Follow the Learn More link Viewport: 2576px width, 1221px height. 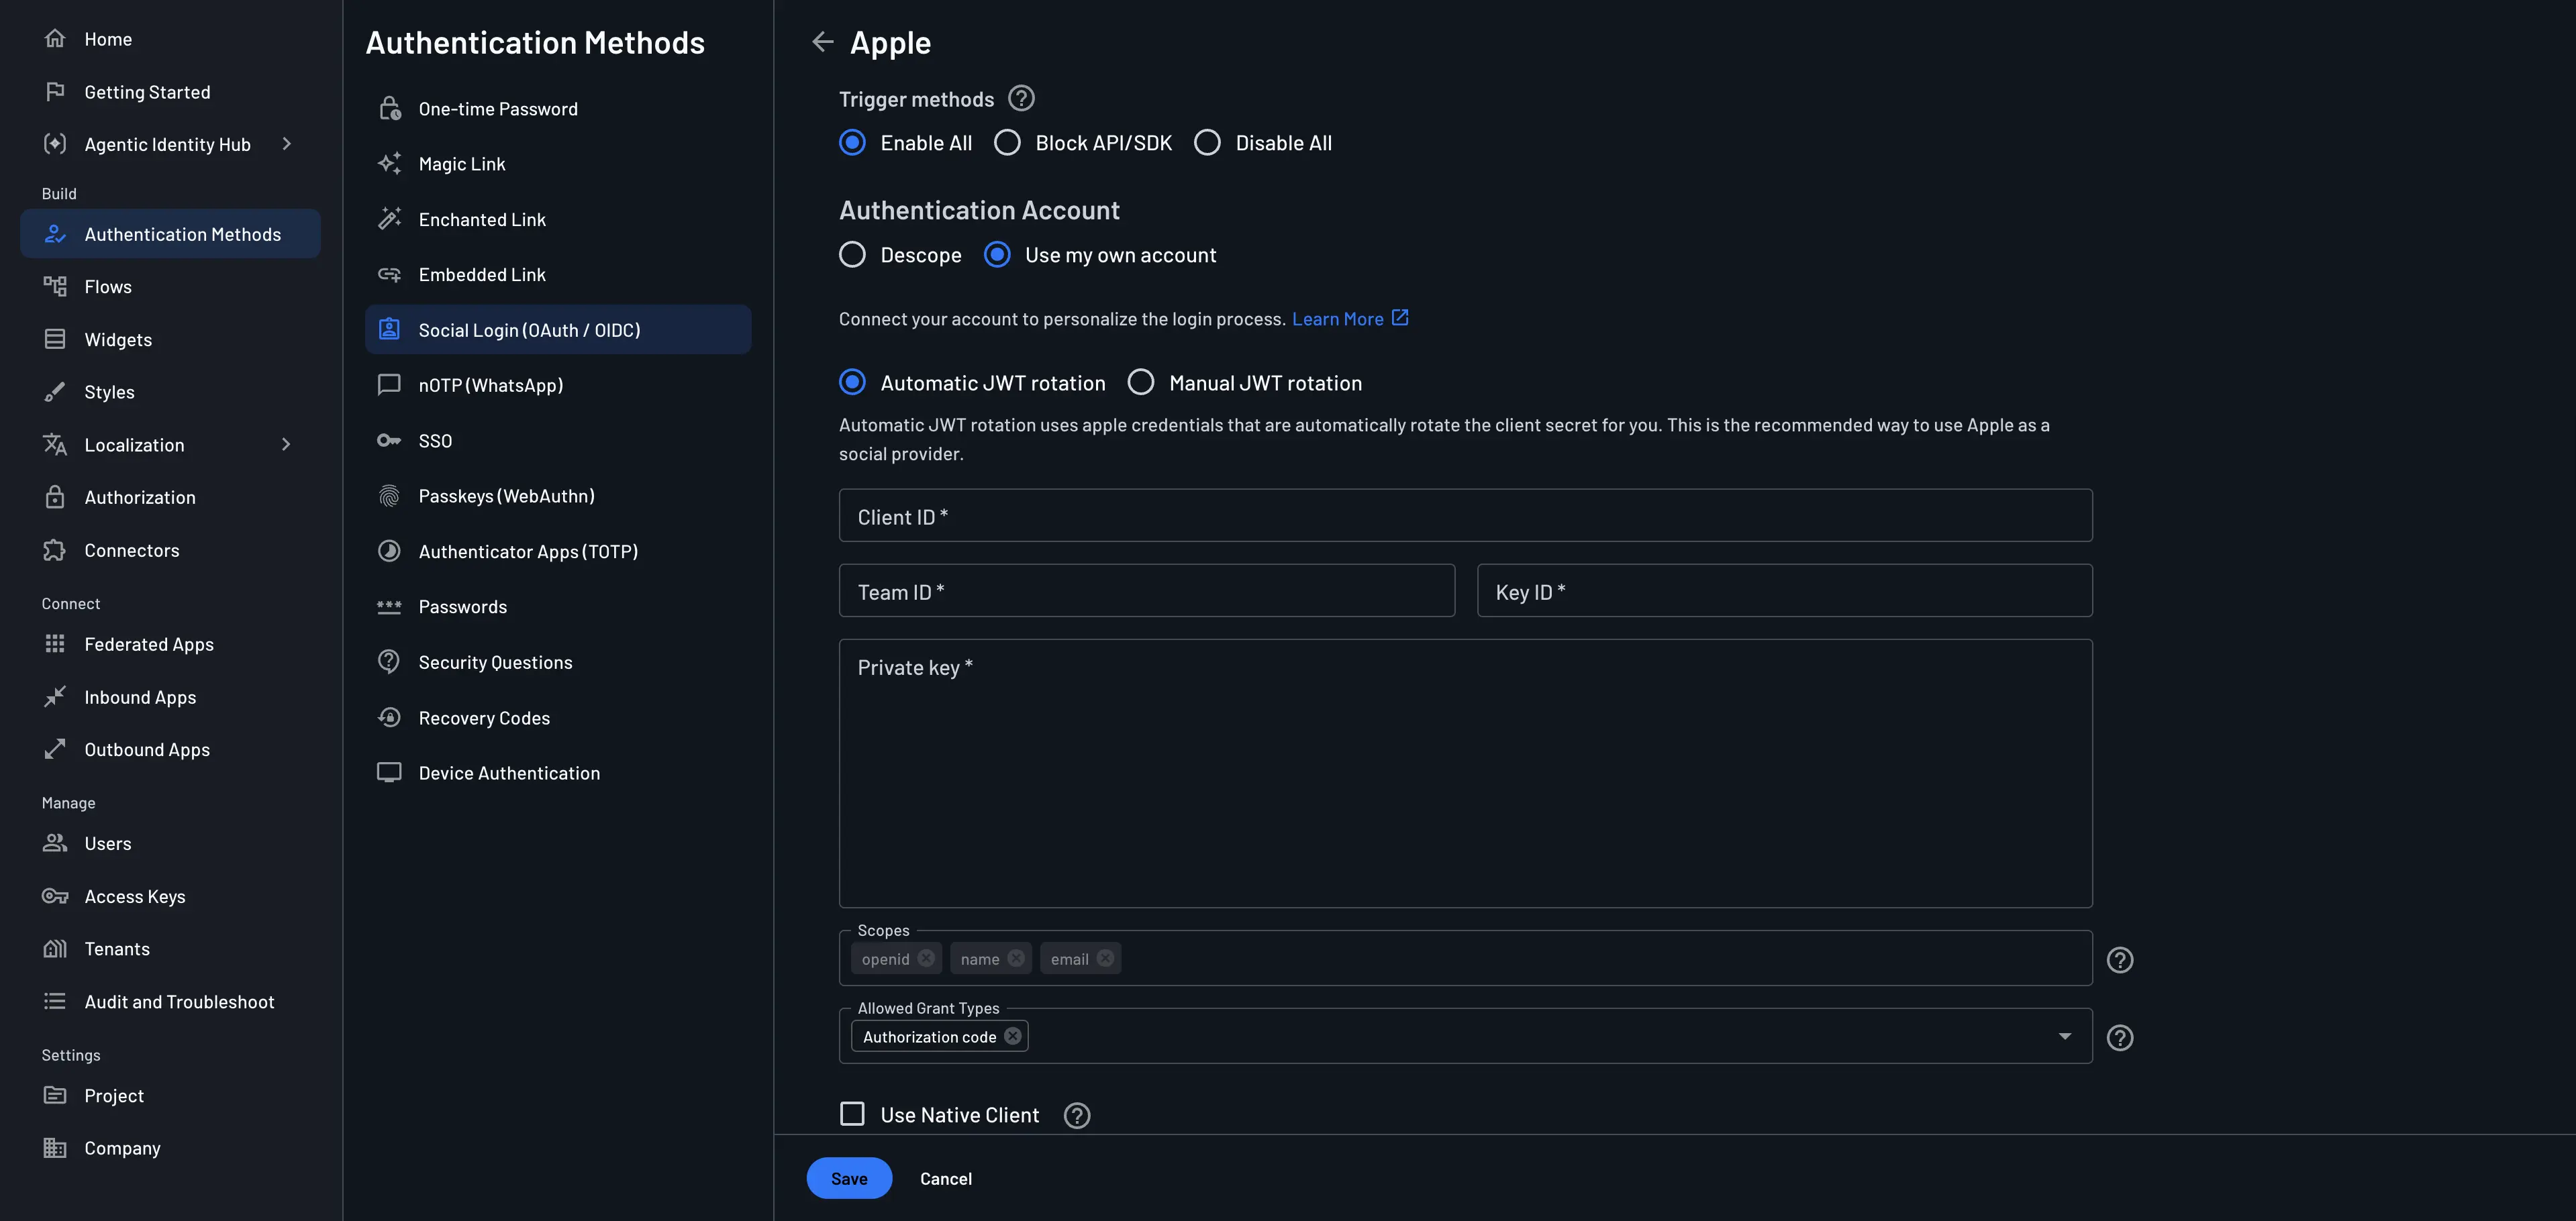pos(1349,319)
